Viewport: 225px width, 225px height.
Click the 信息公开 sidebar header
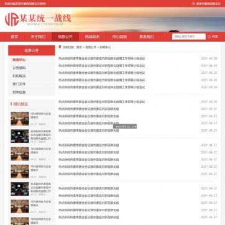(32, 50)
